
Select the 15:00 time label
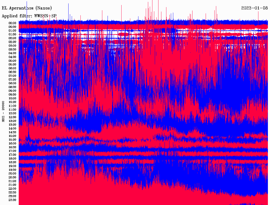tap(12, 136)
